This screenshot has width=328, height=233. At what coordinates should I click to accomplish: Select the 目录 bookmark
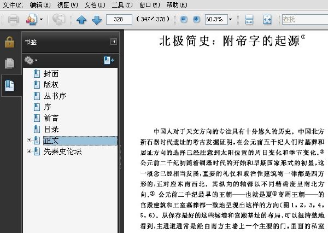[x=51, y=129]
